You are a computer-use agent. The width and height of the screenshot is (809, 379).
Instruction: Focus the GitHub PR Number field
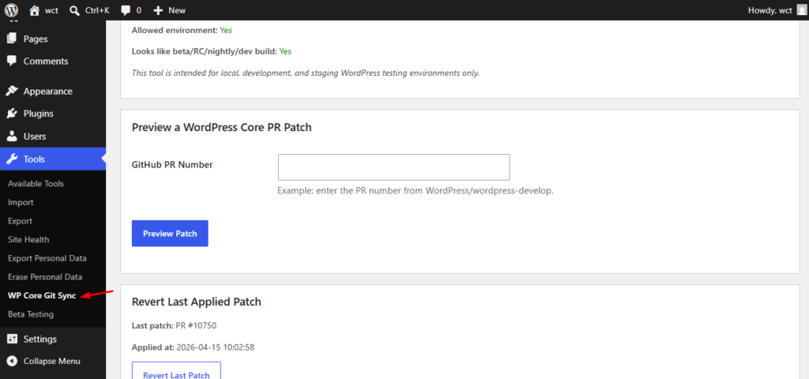[393, 167]
